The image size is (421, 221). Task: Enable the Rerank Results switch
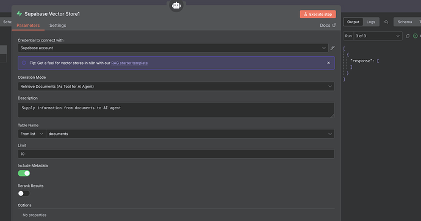(24, 194)
